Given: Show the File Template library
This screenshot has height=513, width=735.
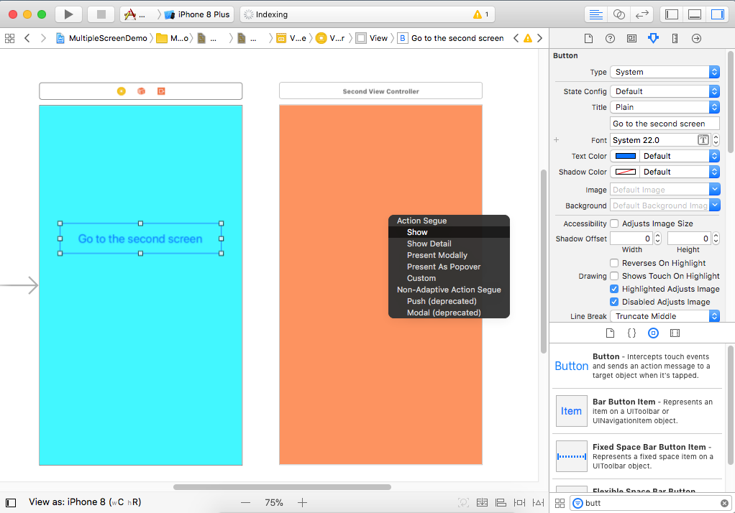Looking at the screenshot, I should pos(610,333).
